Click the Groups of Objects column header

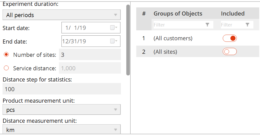[x=178, y=13]
